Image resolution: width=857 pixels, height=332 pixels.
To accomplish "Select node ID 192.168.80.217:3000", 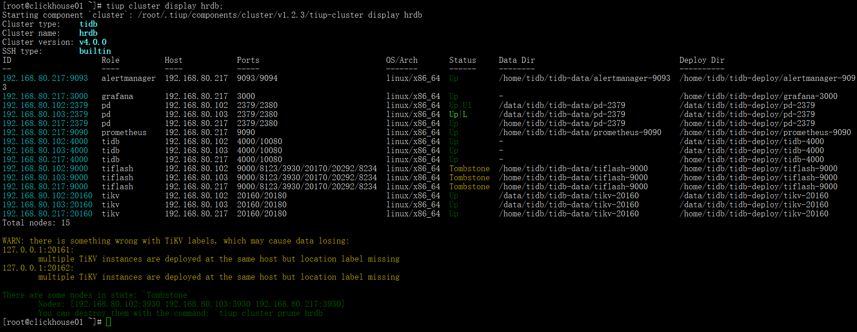I will click(45, 96).
